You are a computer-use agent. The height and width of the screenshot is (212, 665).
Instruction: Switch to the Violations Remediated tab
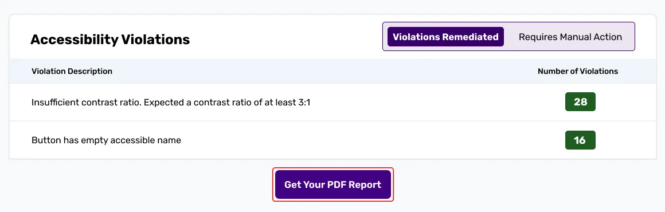click(445, 37)
